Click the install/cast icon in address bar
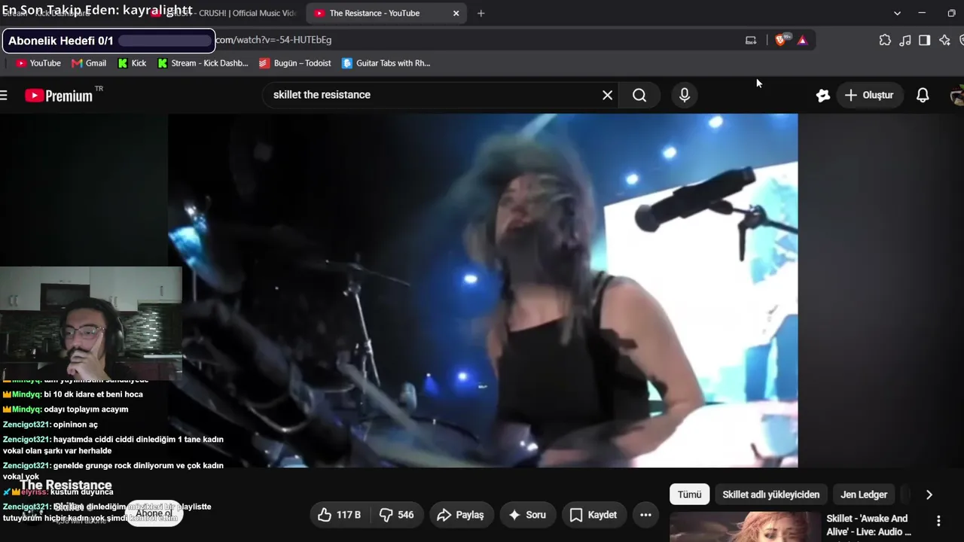Screen dimensions: 964x542 751,40
